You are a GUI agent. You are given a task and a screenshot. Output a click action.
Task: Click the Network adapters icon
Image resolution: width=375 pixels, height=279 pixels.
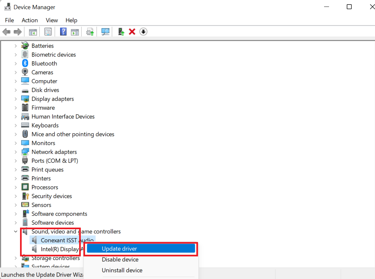25,152
